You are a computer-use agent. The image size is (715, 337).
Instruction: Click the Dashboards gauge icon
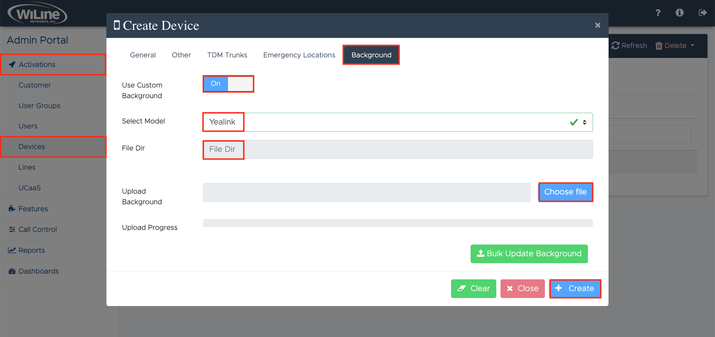(12, 271)
